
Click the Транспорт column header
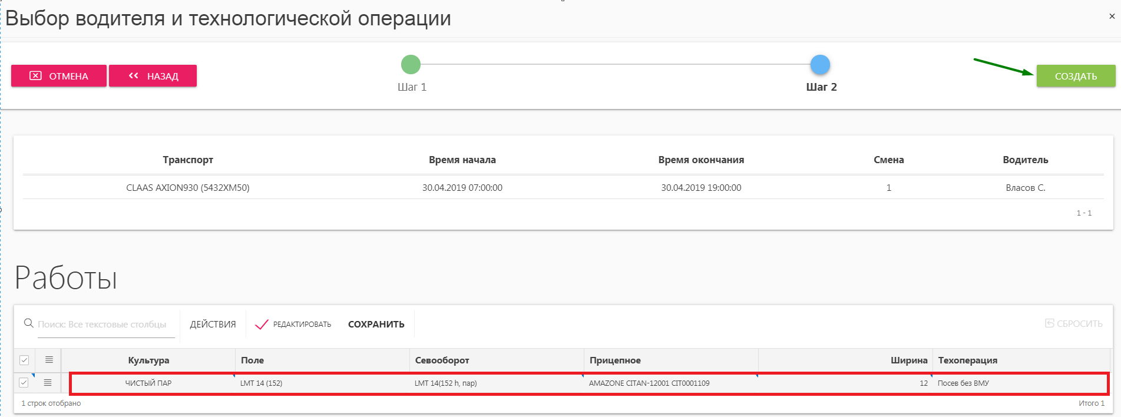188,160
